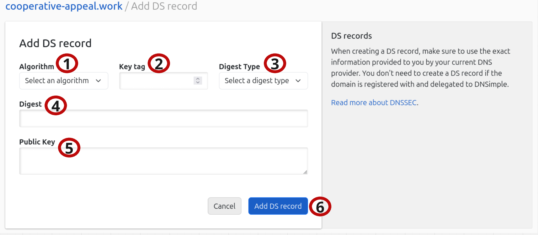Click the Key tag spinner arrows

(x=198, y=81)
